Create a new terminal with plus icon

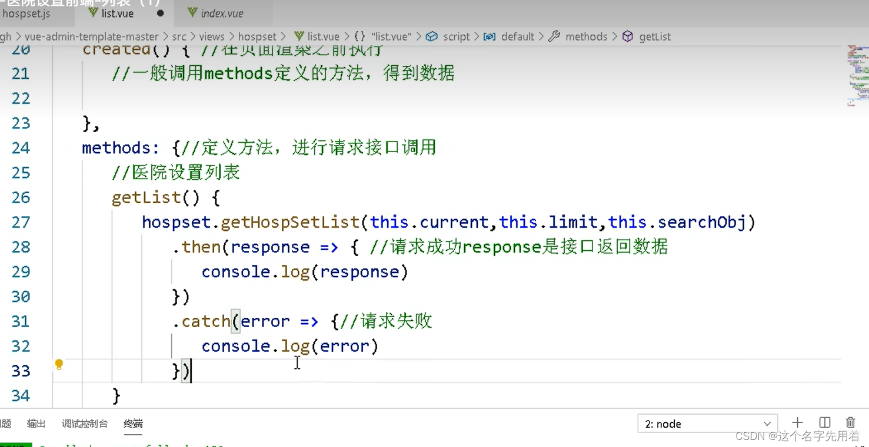798,422
